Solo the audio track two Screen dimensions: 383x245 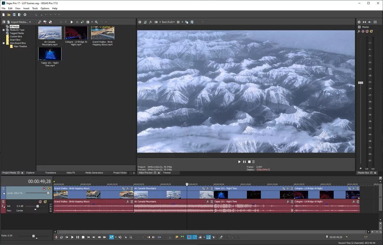(x=45, y=202)
